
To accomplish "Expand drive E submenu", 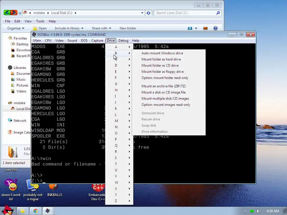I will click(x=119, y=72).
